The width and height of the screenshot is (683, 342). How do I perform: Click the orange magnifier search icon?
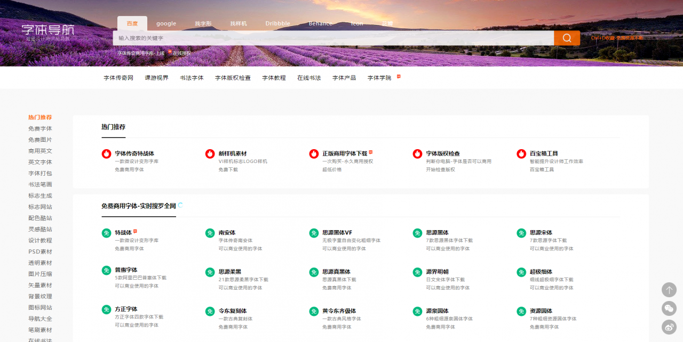[x=567, y=38]
